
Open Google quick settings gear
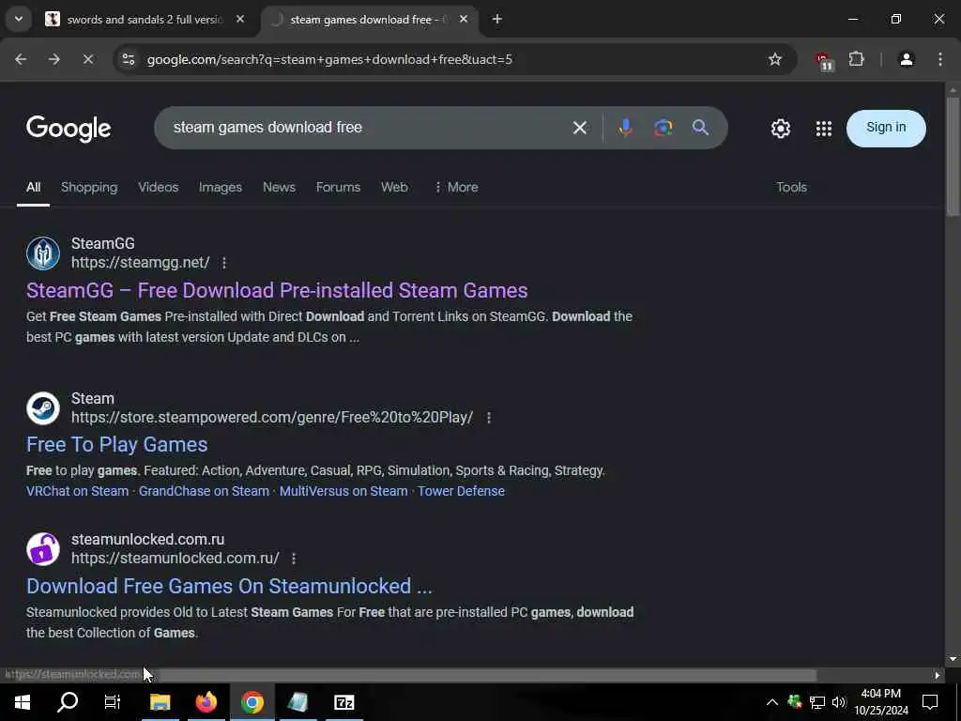pos(780,128)
